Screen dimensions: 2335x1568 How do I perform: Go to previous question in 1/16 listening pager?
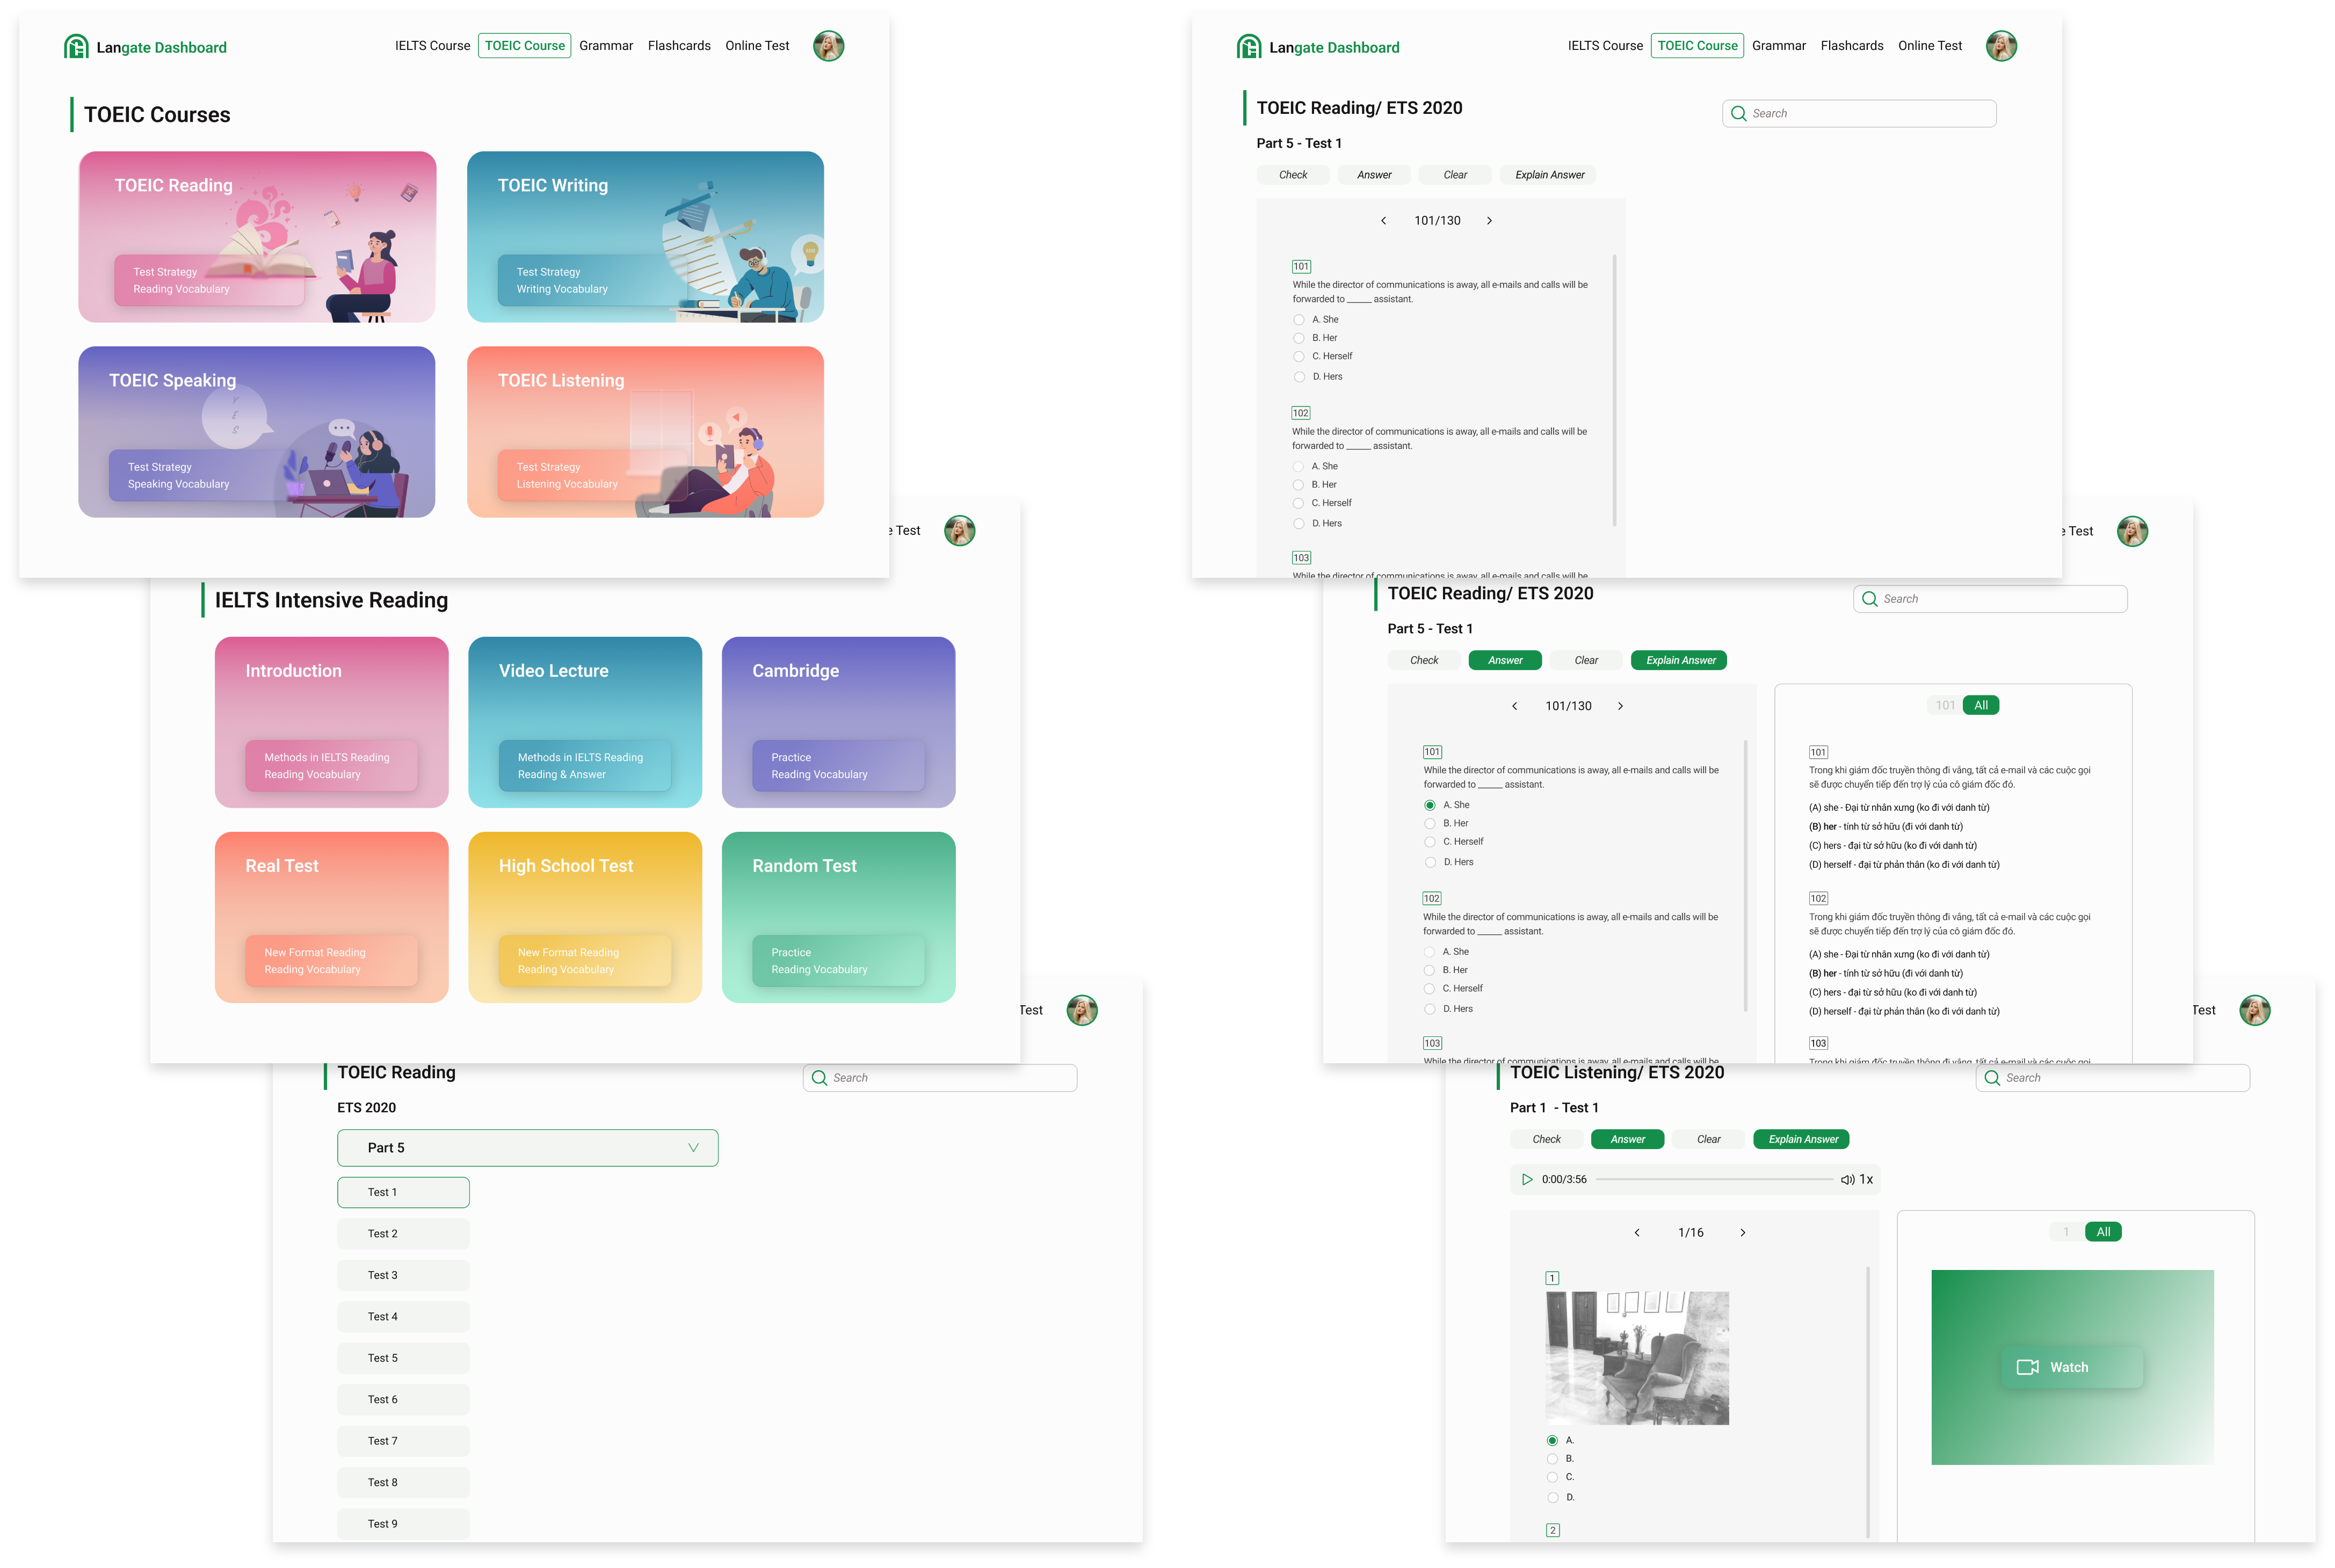click(x=1637, y=1233)
